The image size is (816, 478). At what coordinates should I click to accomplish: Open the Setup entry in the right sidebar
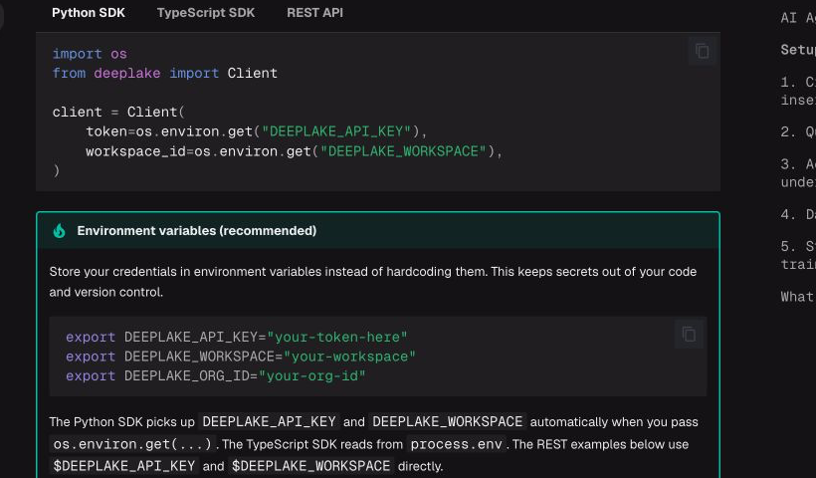coord(798,50)
